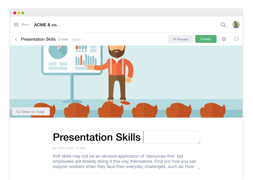
Task: Open the hamburger menu icon
Action: pos(16,24)
